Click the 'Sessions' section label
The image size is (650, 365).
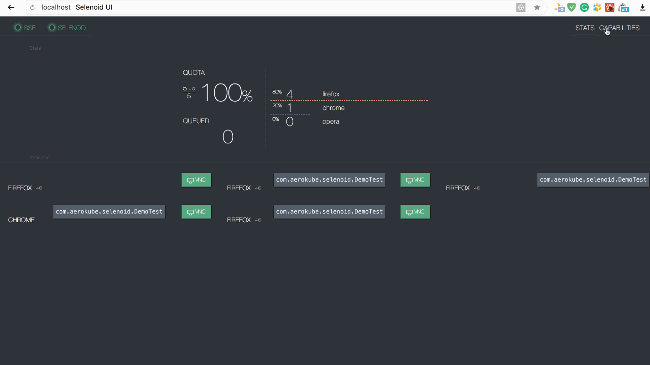(40, 157)
